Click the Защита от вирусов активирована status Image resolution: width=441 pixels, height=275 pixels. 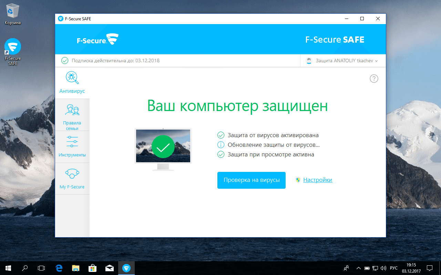click(x=273, y=135)
